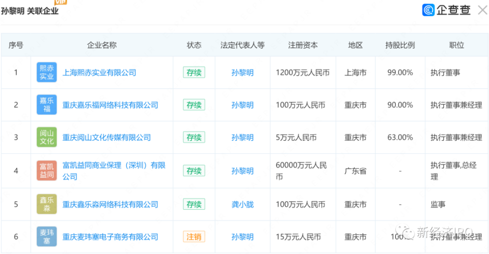Image resolution: width=489 pixels, height=254 pixels.
Task: Open 重庆鑫乐淼网络科技有限公司 company link
Action: pyautogui.click(x=111, y=205)
